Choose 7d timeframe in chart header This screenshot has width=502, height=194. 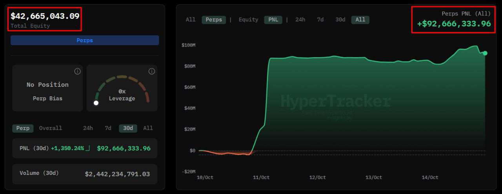click(x=320, y=20)
